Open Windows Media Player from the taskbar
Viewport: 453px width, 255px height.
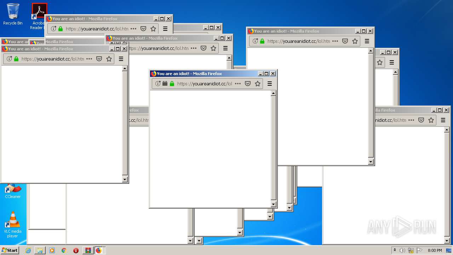[x=52, y=250]
